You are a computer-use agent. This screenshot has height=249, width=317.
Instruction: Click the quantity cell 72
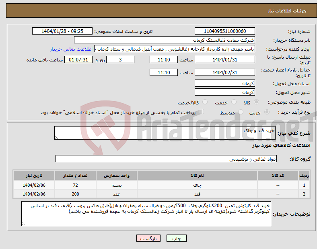tap(75, 185)
